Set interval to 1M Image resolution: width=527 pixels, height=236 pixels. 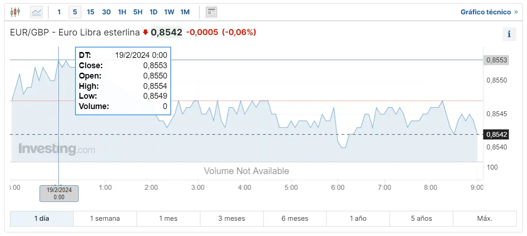pyautogui.click(x=185, y=13)
